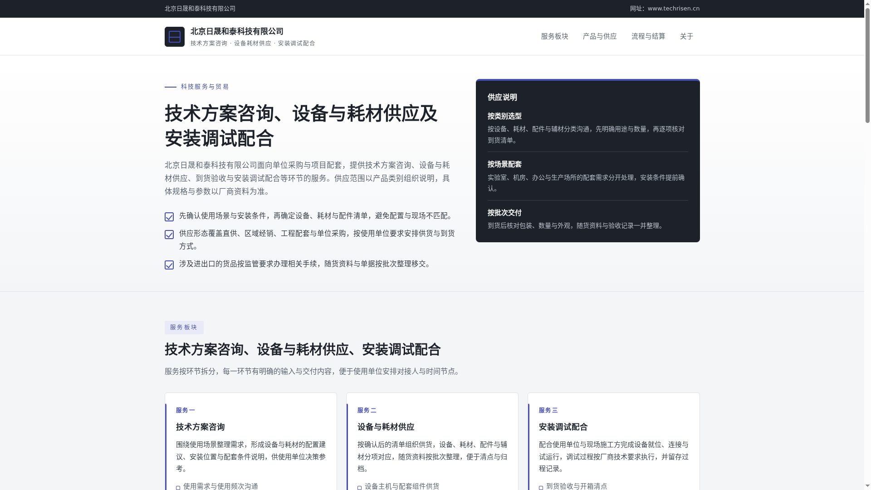
Task: Click the company logo icon in header
Action: click(x=174, y=37)
